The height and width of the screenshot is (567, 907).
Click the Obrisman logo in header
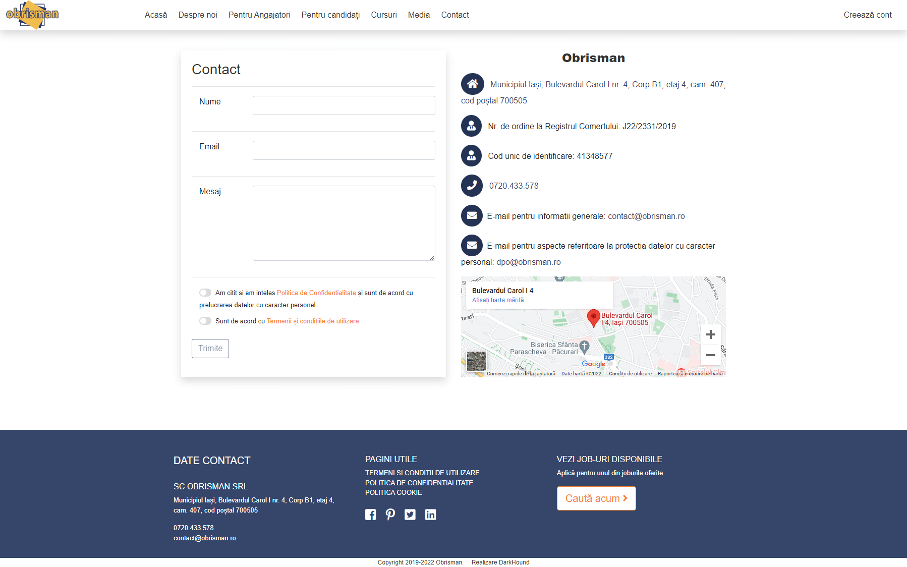point(32,15)
